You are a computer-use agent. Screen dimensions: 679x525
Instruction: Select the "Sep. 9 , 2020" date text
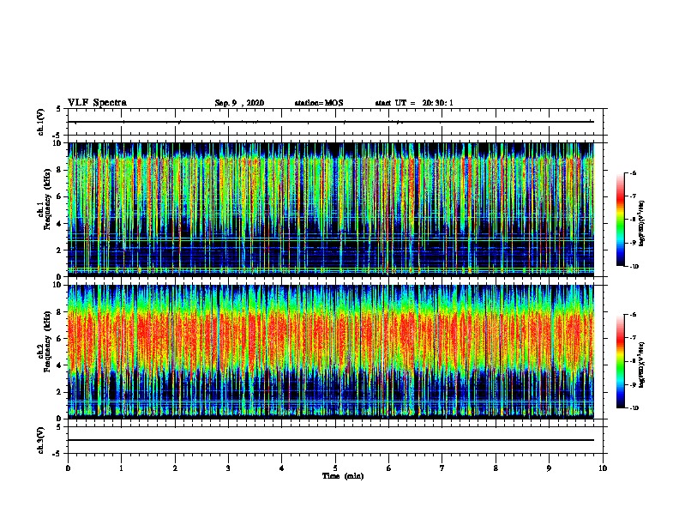tap(239, 103)
